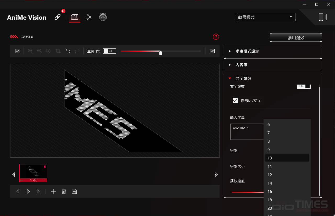Image resolution: width=335 pixels, height=216 pixels.
Task: Increase frame repeat count with plus
Action: [x=45, y=180]
